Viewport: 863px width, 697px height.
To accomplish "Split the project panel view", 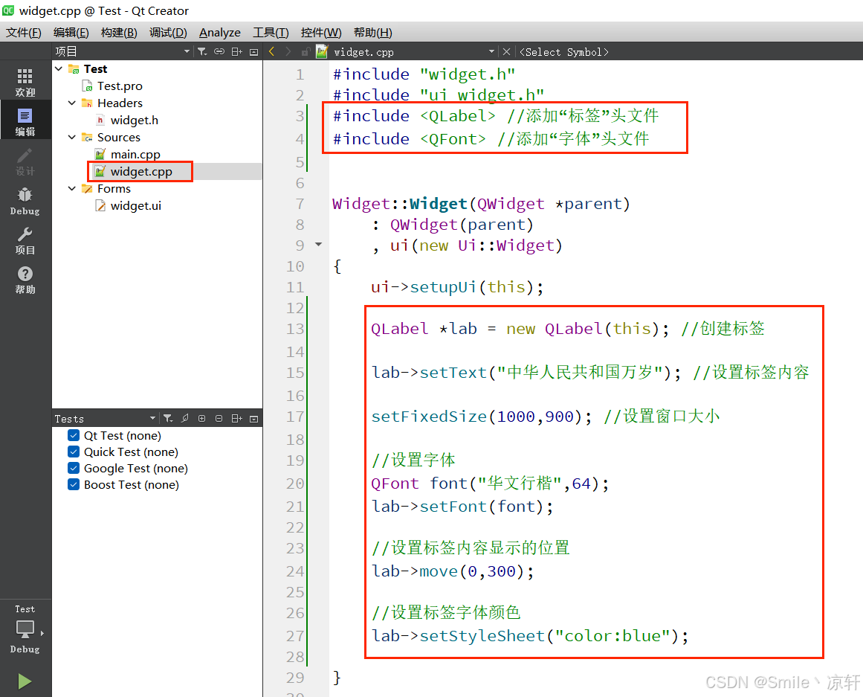I will 236,52.
